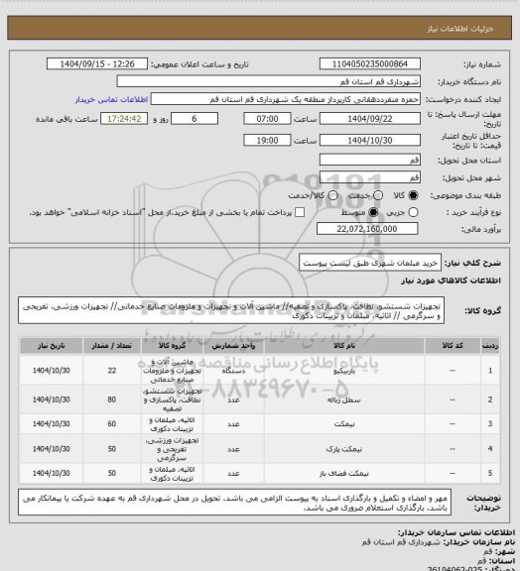Click the تعداد / مقدار column header
520x571 pixels.
coord(111,346)
